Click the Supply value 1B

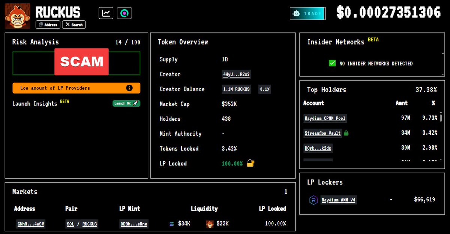[225, 59]
